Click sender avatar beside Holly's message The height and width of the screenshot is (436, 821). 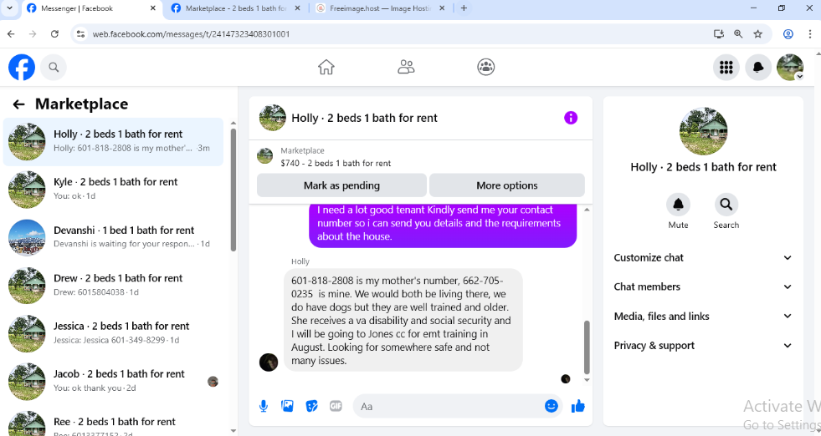(269, 362)
